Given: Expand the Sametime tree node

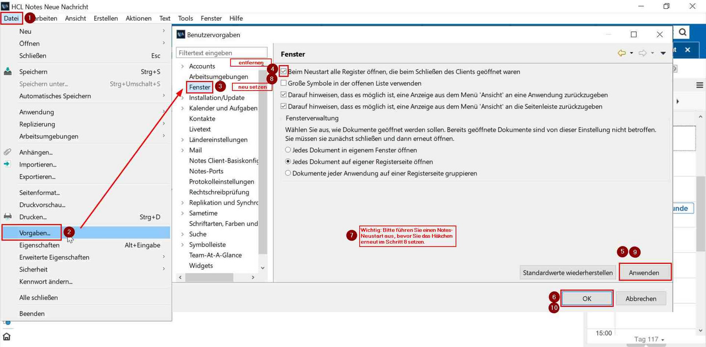Looking at the screenshot, I should pyautogui.click(x=182, y=213).
